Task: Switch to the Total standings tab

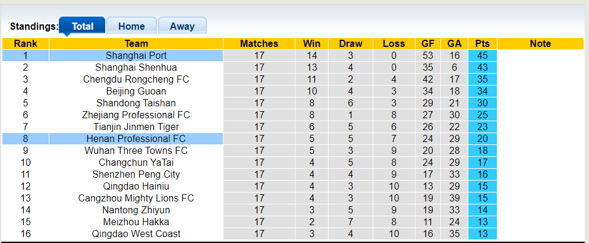Action: [83, 26]
